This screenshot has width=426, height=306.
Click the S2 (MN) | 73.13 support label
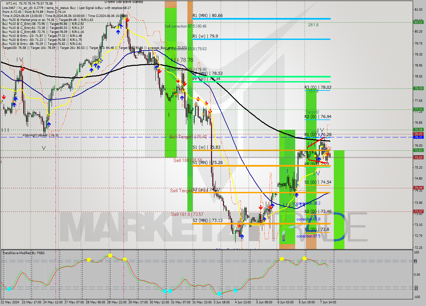click(x=207, y=221)
